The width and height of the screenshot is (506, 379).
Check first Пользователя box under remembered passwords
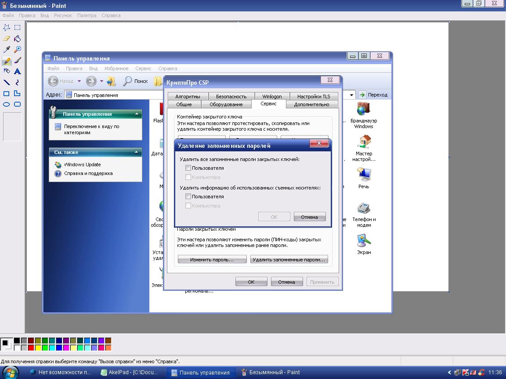coord(188,168)
